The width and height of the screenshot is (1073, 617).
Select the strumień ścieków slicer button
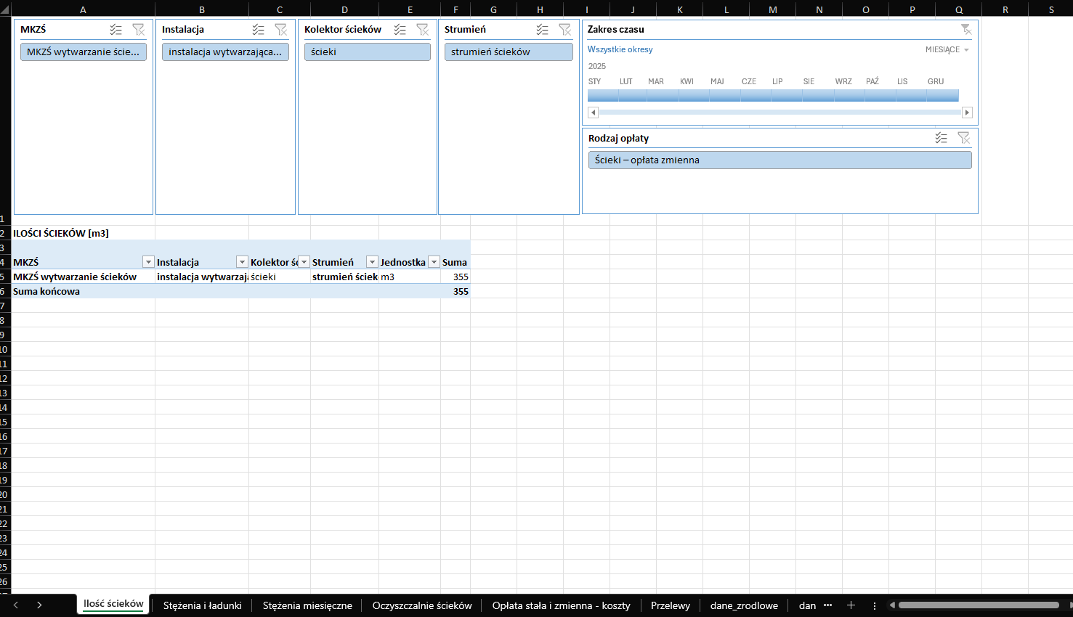pos(509,52)
